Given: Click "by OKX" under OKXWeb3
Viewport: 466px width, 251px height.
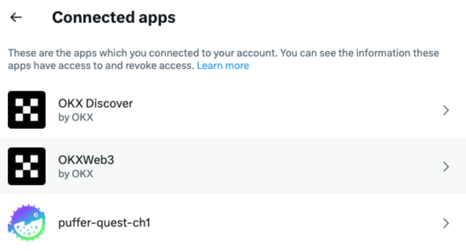Looking at the screenshot, I should pos(76,174).
